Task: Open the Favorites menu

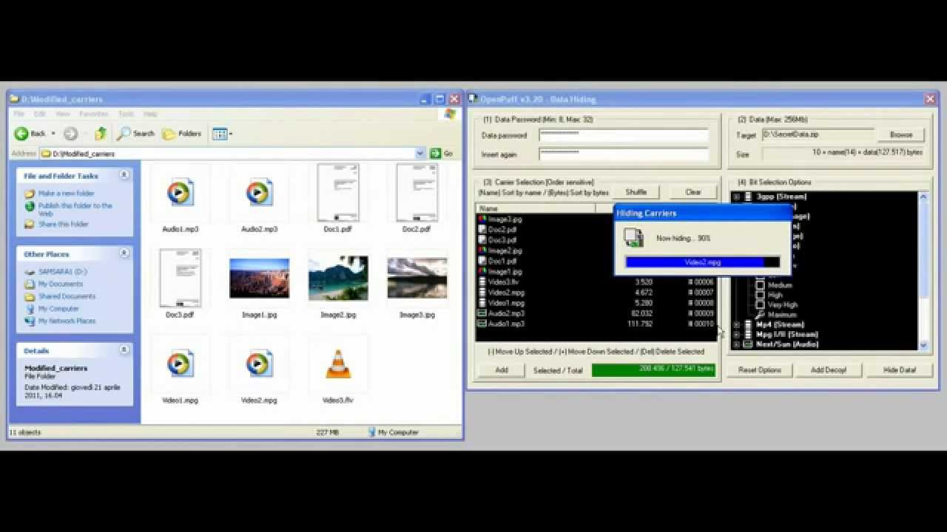Action: 94,114
